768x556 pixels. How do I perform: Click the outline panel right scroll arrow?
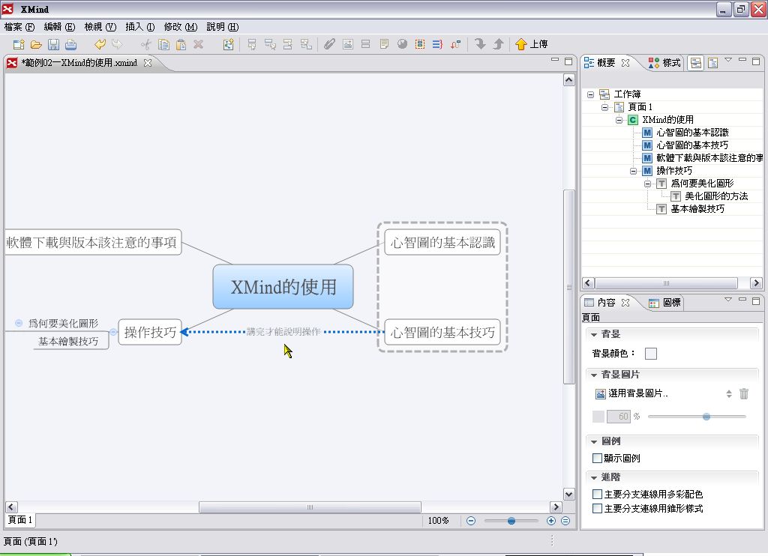tap(756, 283)
